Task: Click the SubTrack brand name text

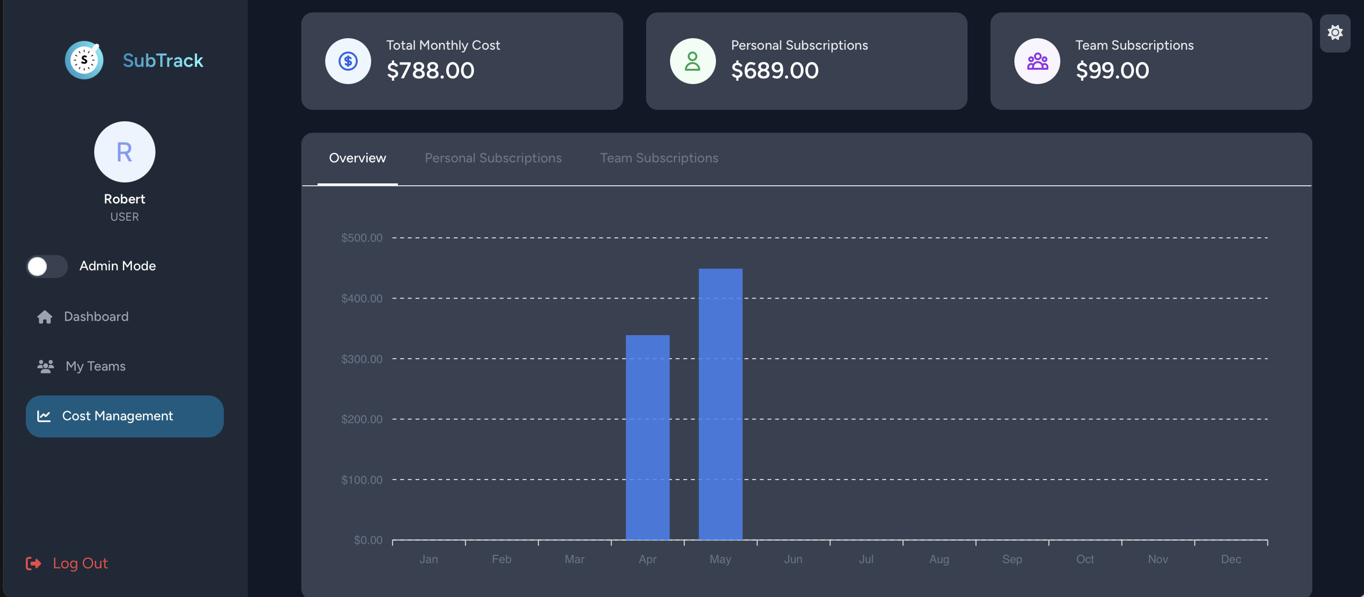Action: tap(163, 61)
